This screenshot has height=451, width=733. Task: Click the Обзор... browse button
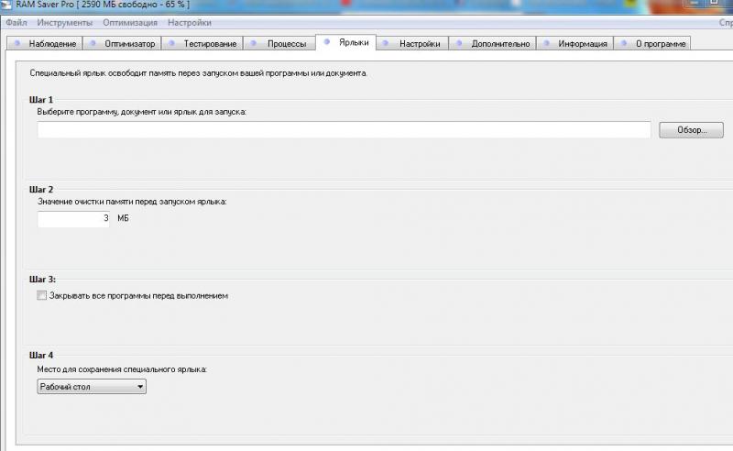pos(692,130)
